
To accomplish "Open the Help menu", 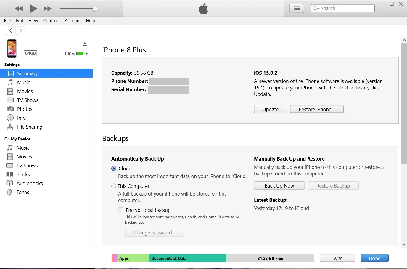I will (x=91, y=20).
